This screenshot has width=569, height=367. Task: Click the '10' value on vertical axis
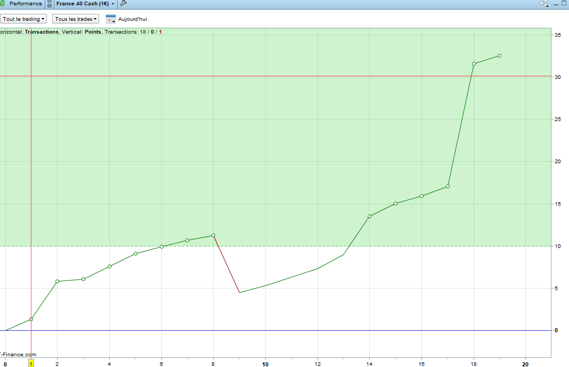pos(558,246)
